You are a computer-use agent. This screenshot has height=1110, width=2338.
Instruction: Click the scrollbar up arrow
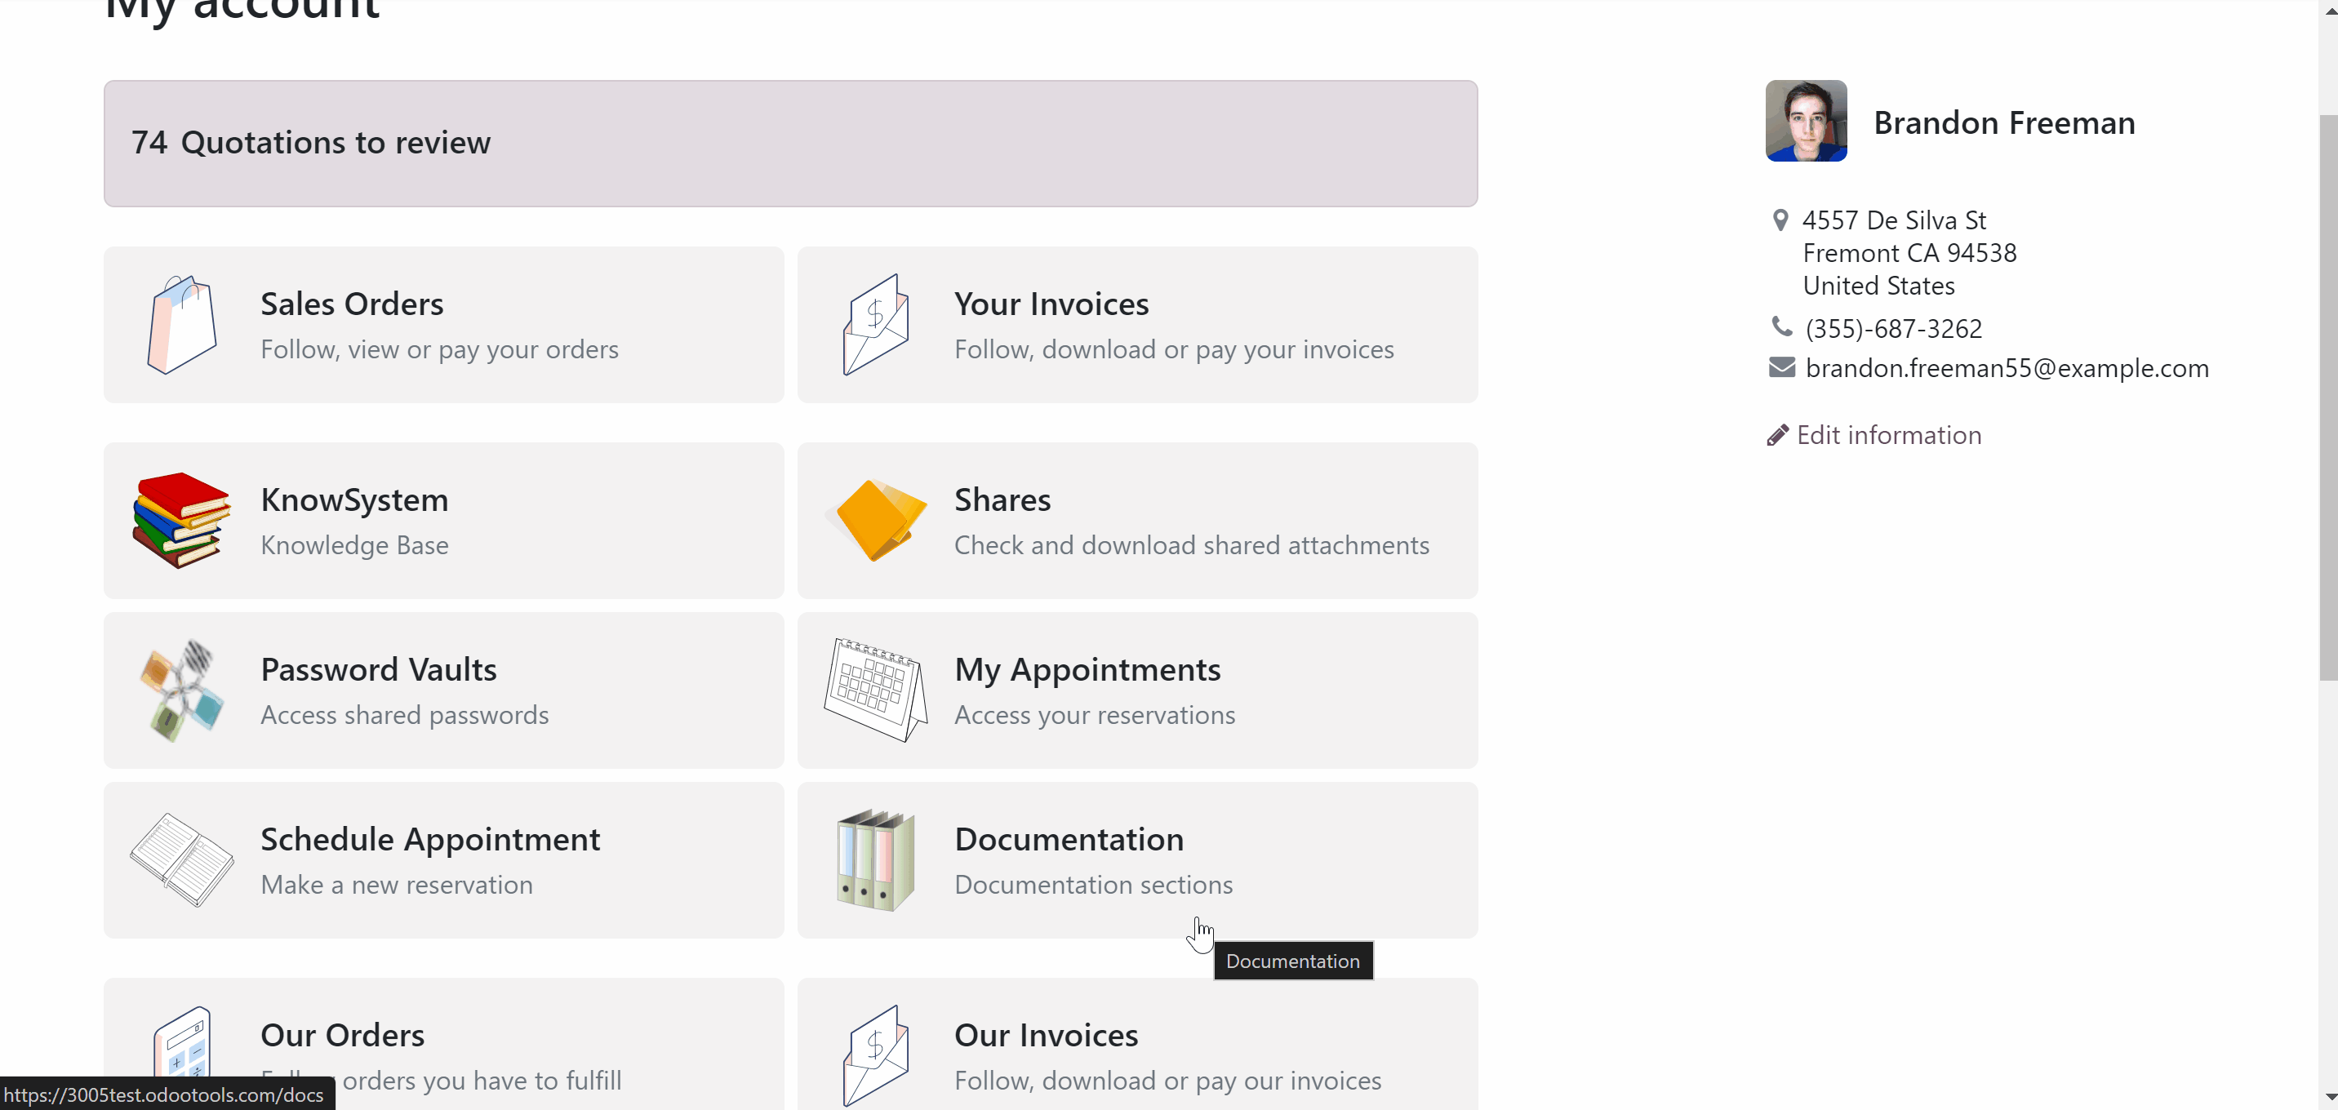(x=2328, y=11)
